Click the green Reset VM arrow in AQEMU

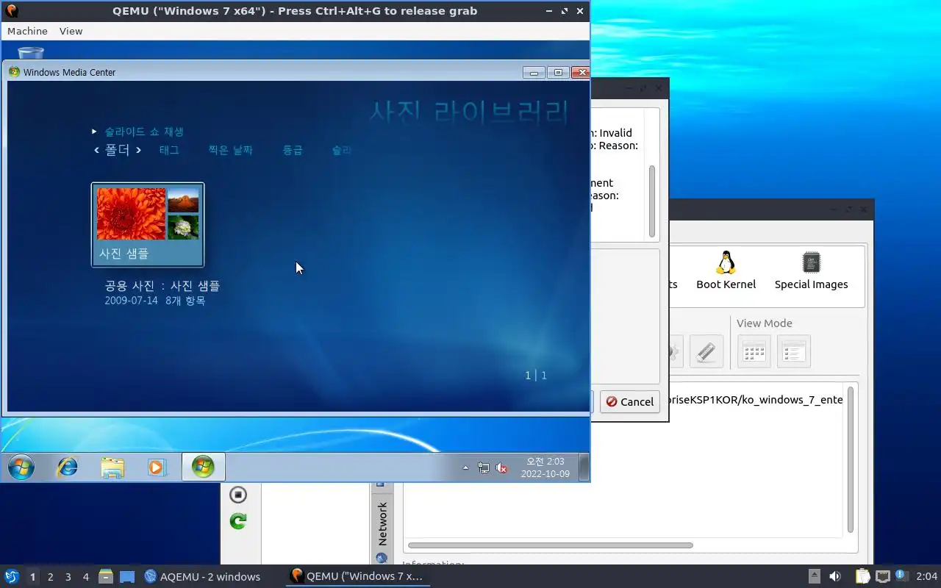coord(237,521)
